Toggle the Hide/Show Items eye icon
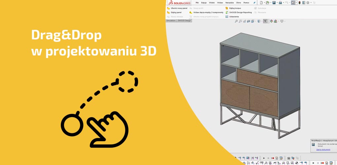This screenshot has height=165, width=337. coord(265,21)
